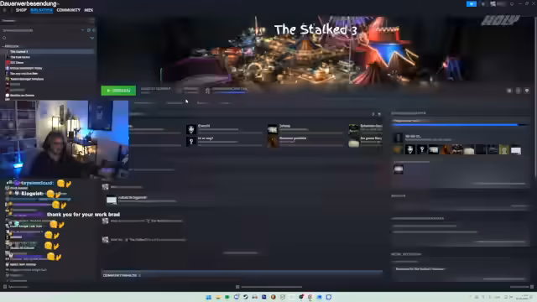This screenshot has width=537, height=302.
Task: Click the green play button for The Stalked 3
Action: (118, 91)
